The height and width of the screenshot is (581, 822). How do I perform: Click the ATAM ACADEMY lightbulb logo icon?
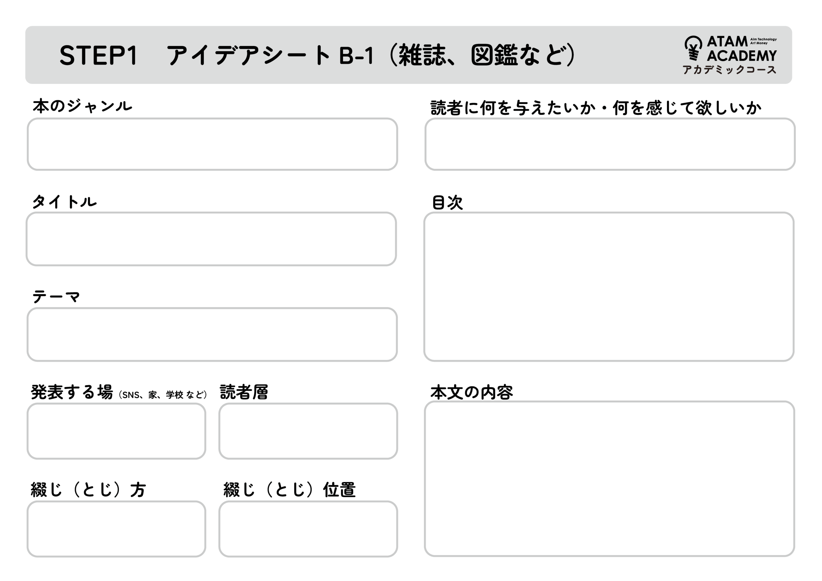[693, 48]
